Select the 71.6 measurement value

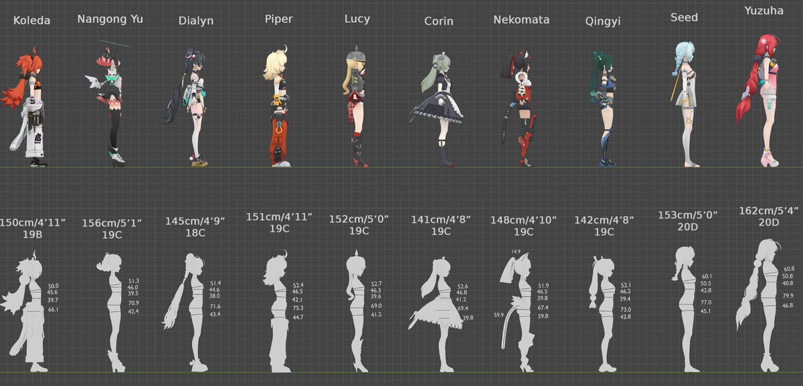[x=215, y=306]
